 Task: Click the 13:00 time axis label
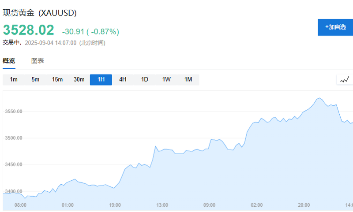tap(162, 205)
